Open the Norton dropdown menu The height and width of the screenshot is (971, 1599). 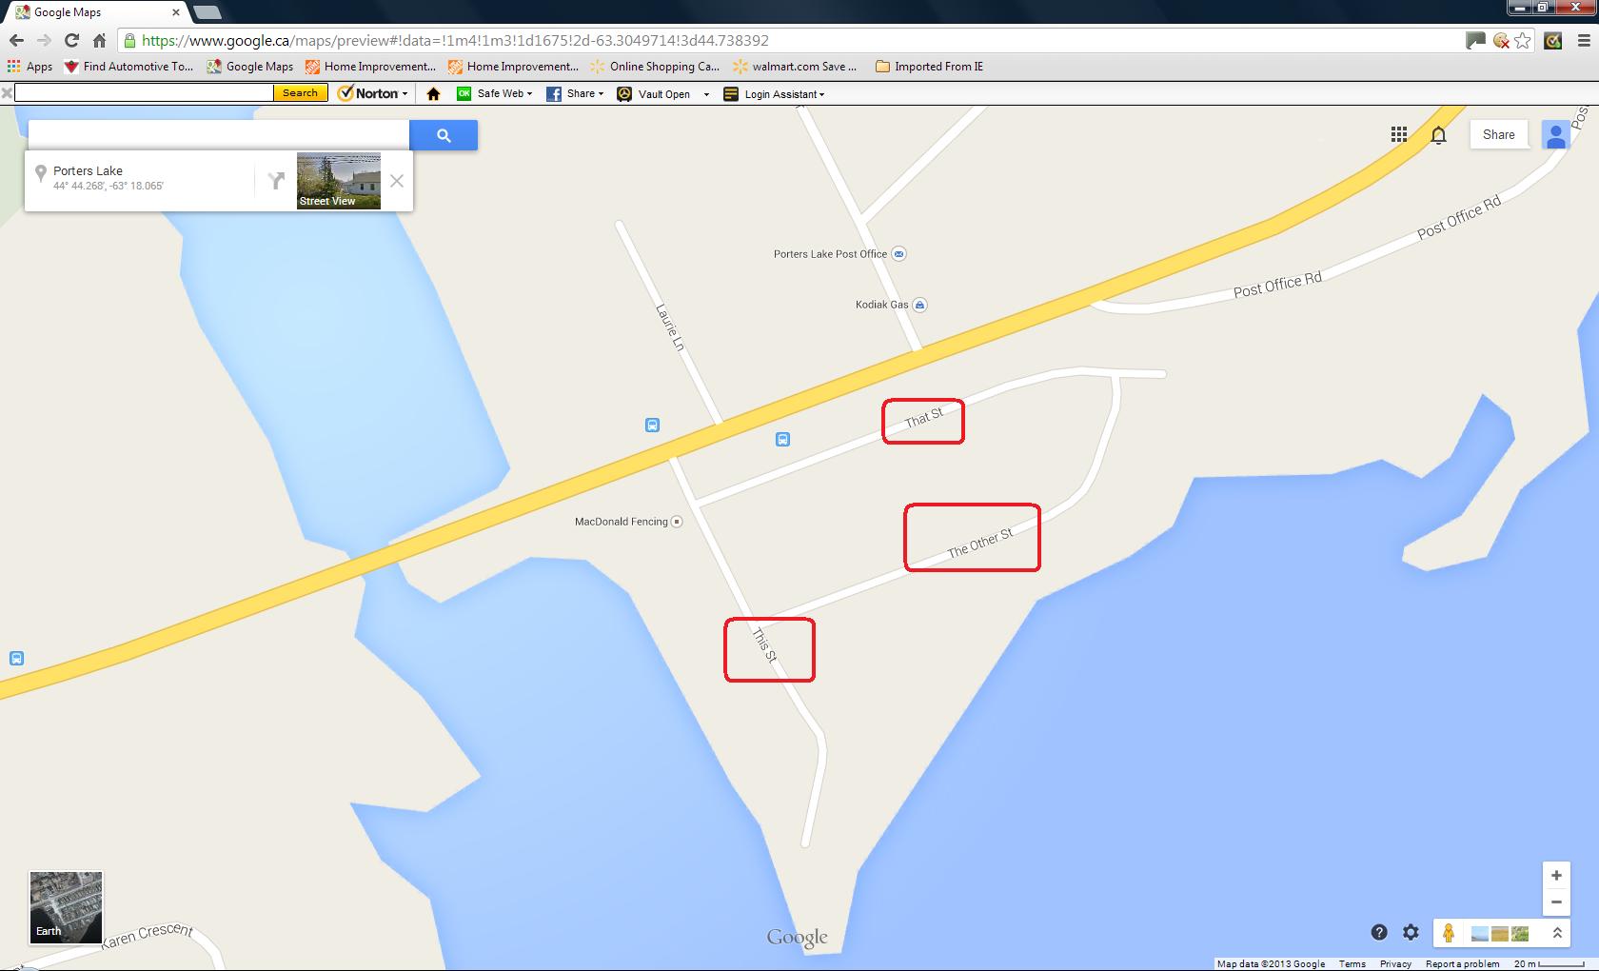(375, 93)
